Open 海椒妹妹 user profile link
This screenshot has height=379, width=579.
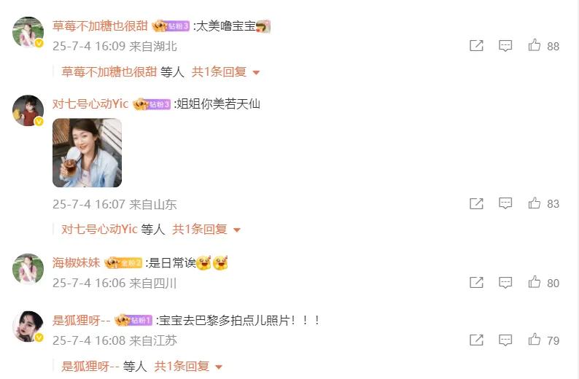[x=76, y=263]
